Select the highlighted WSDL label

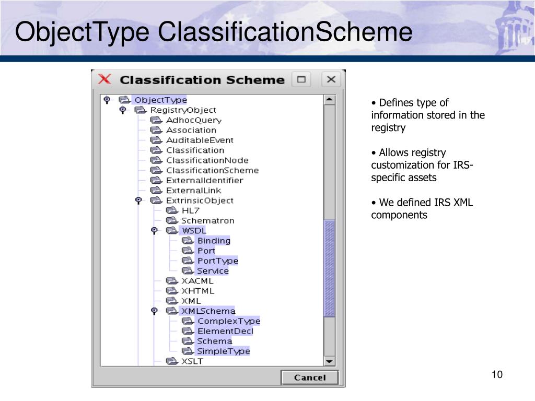click(x=194, y=230)
